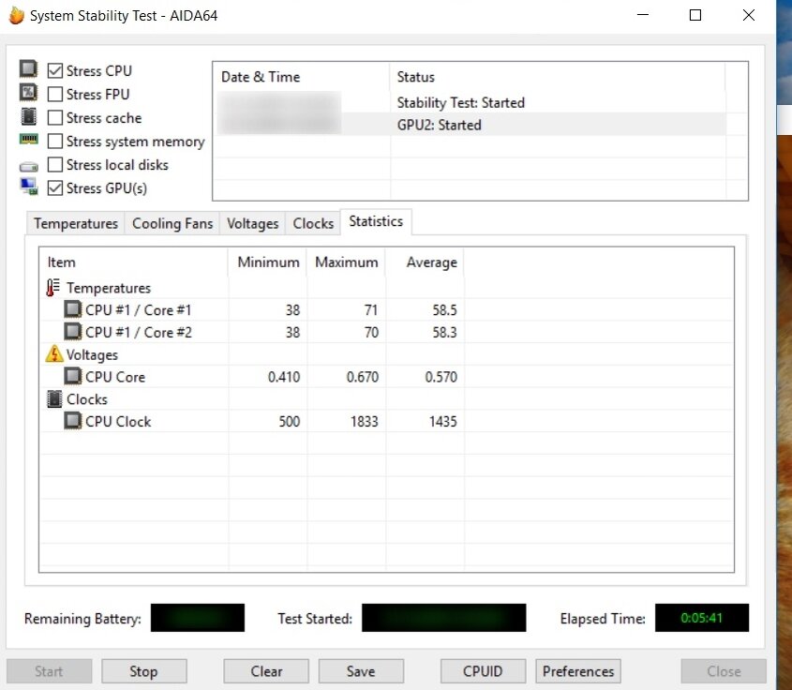Switch to the Cooling Fans tab
Screen dimensions: 792x690
point(172,223)
